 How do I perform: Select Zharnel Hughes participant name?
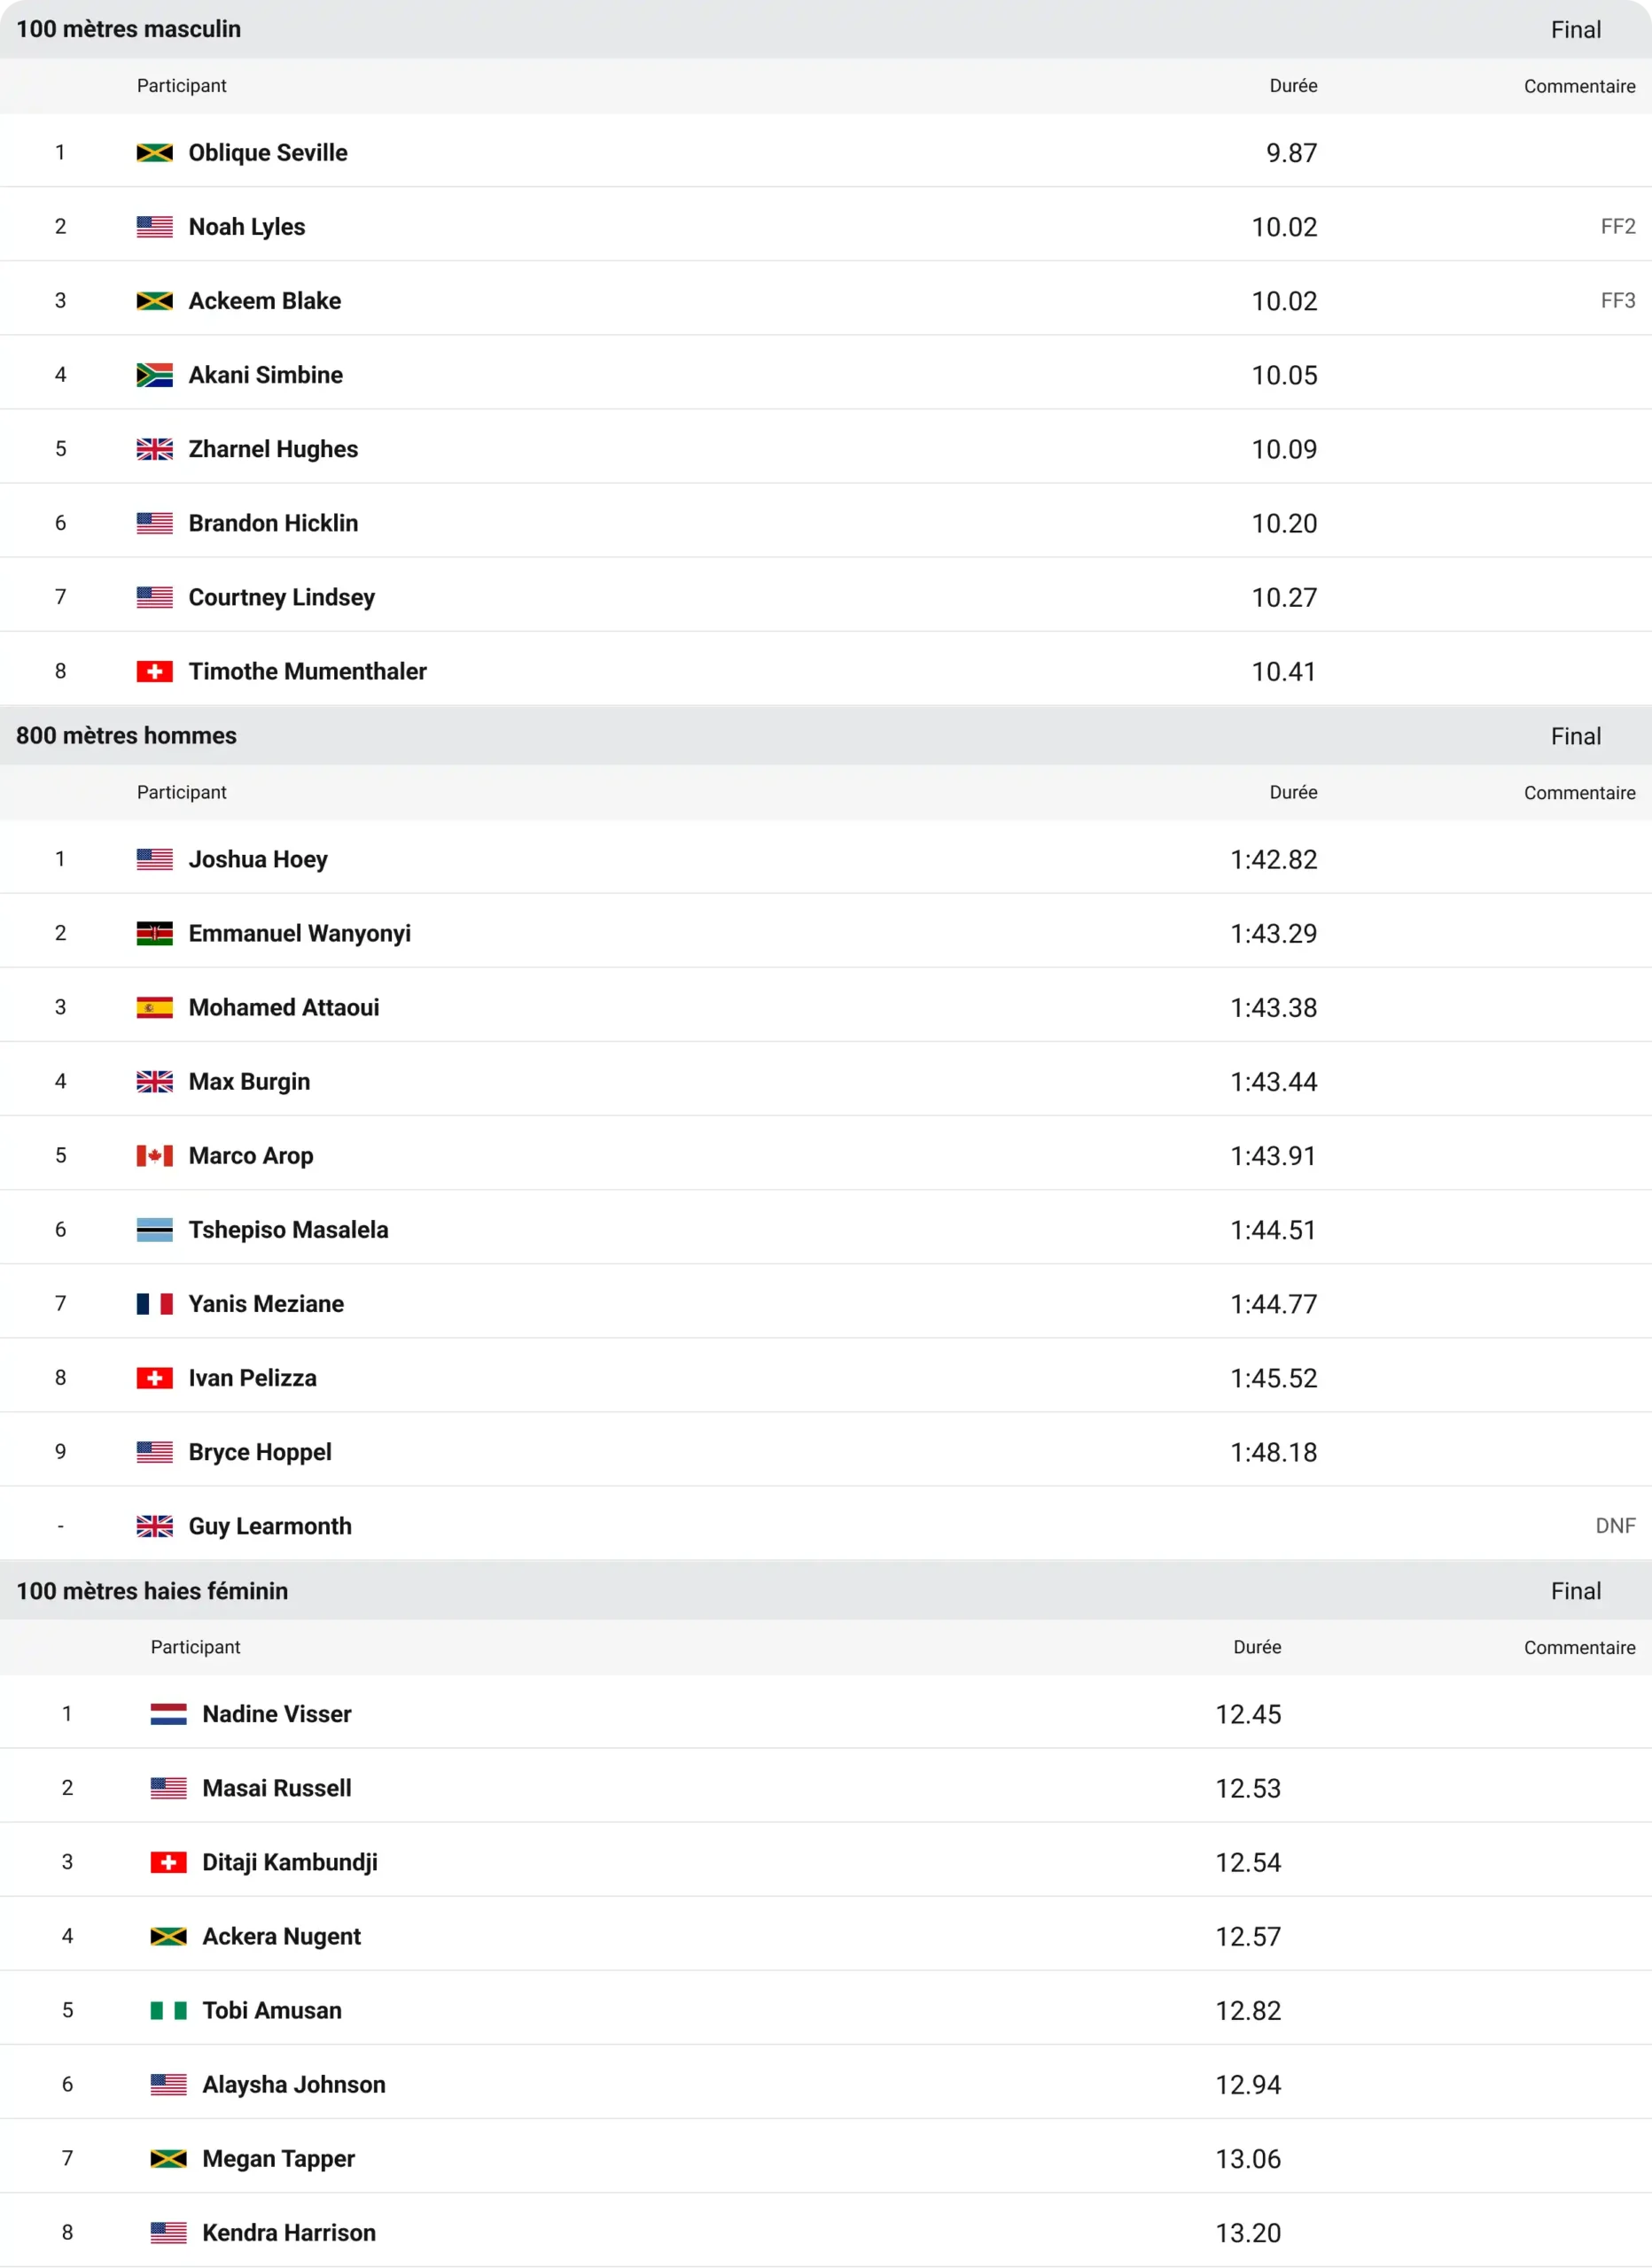(x=273, y=449)
